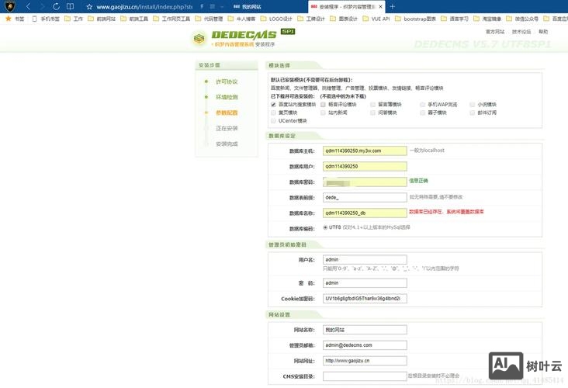Check the UCenter模块 checkbox
The image size is (568, 388).
(x=273, y=120)
